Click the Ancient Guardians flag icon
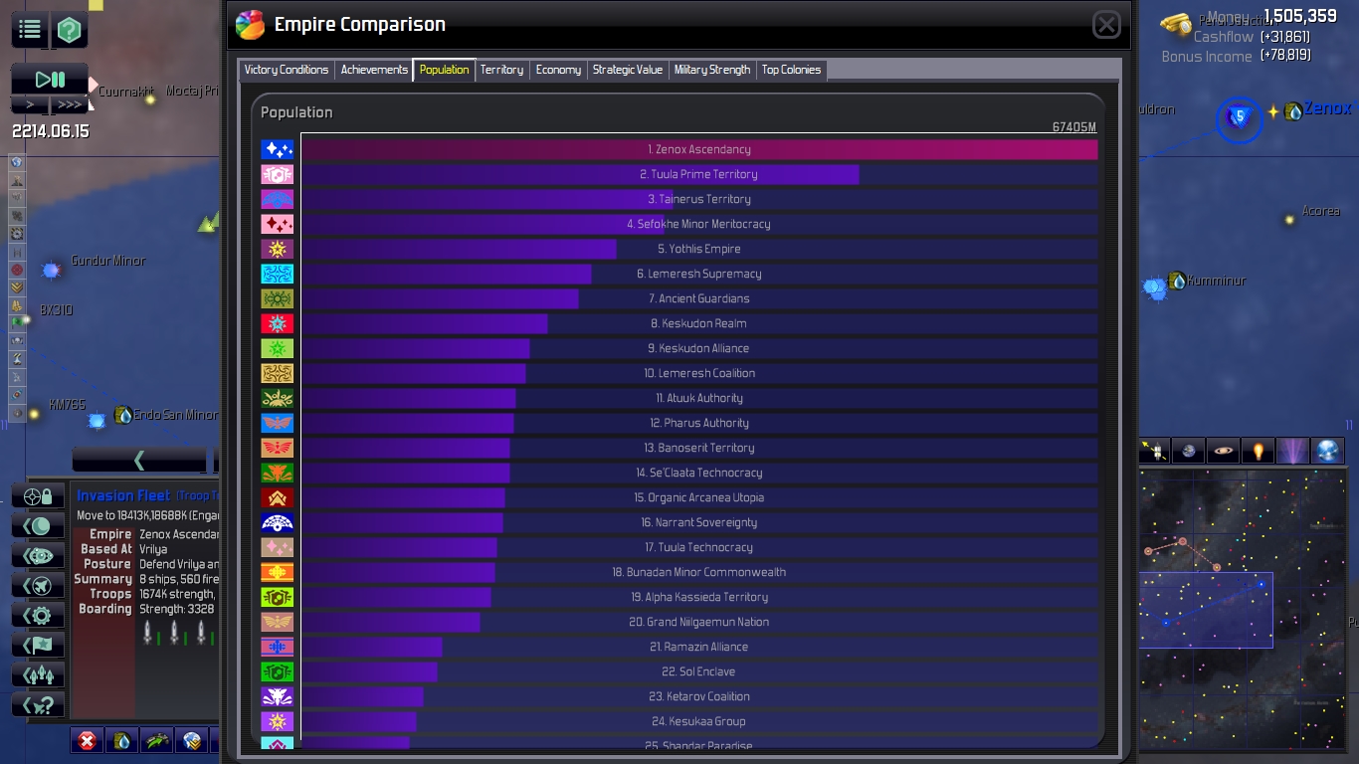This screenshot has width=1359, height=764. [x=278, y=298]
